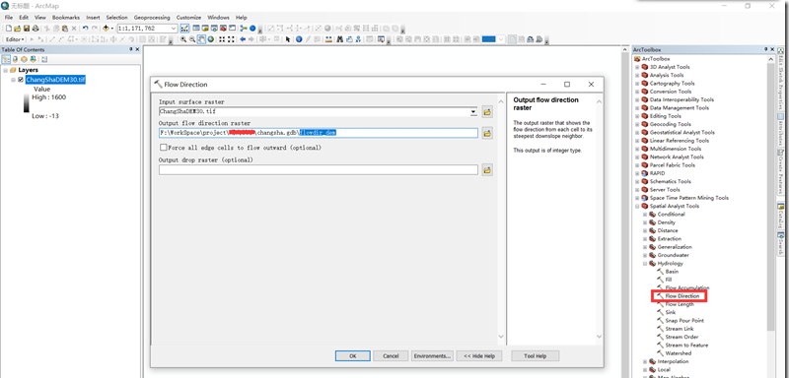The width and height of the screenshot is (789, 378).
Task: Browse for output drop raster
Action: point(487,170)
